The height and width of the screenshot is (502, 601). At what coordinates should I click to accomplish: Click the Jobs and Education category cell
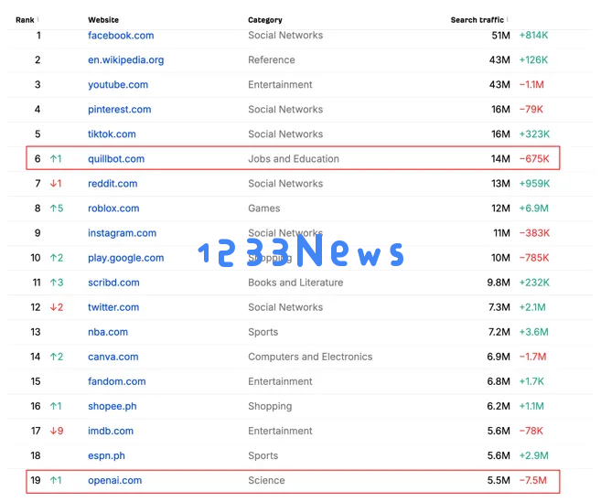point(294,159)
